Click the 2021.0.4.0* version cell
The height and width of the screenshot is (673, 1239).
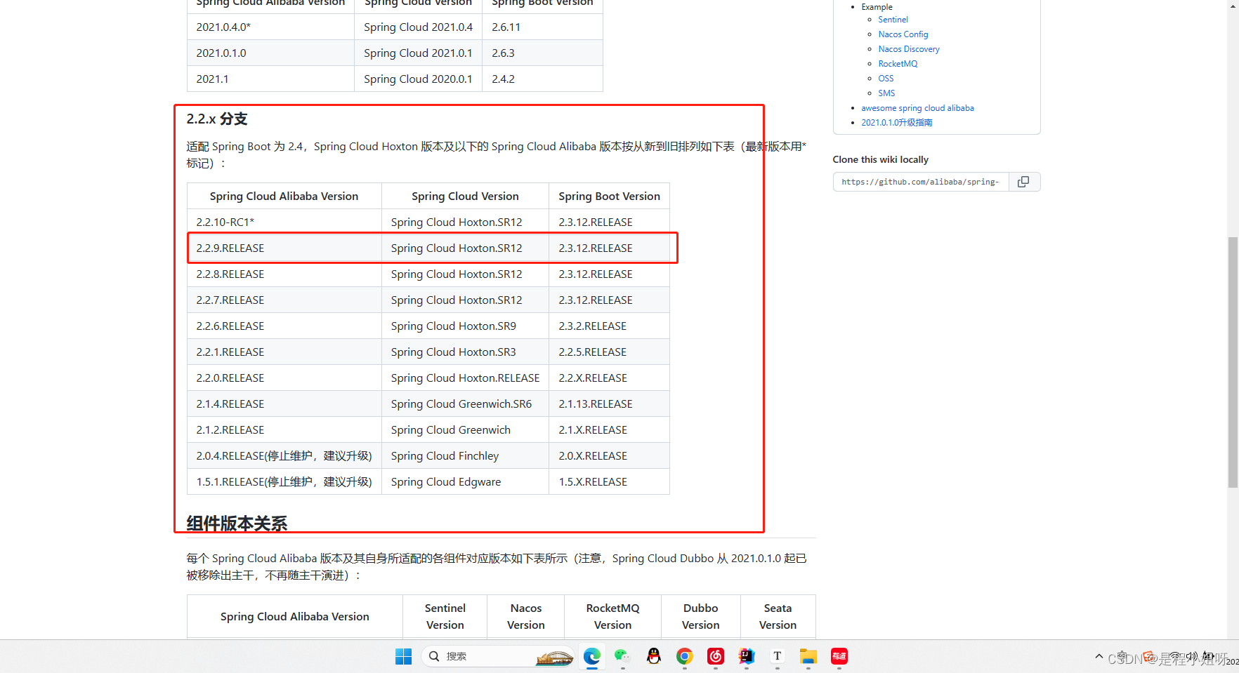click(270, 27)
